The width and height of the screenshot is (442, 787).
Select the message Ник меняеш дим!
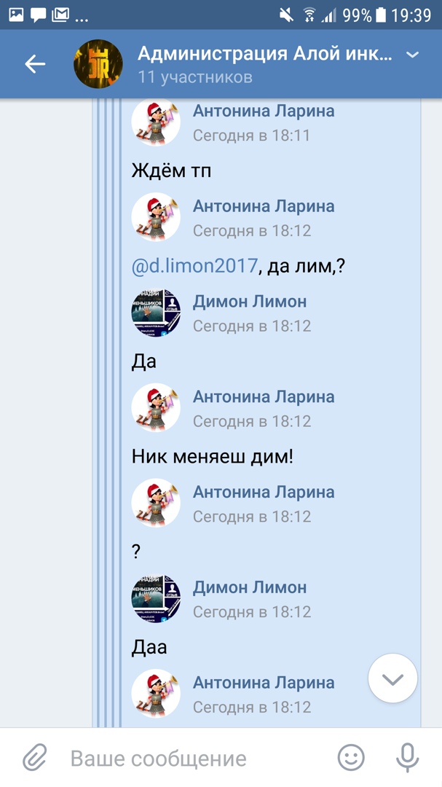point(212,456)
